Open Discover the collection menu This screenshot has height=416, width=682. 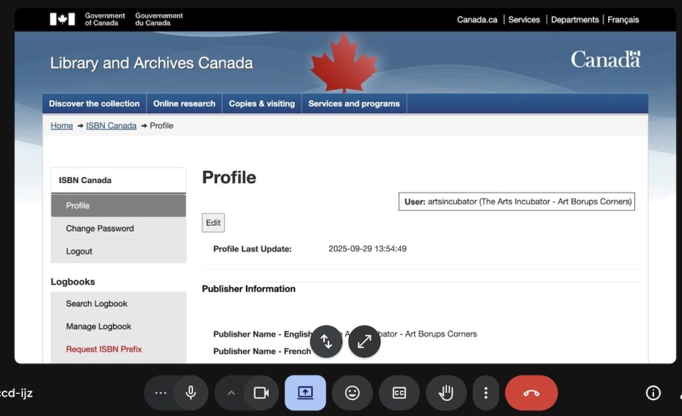pyautogui.click(x=94, y=104)
